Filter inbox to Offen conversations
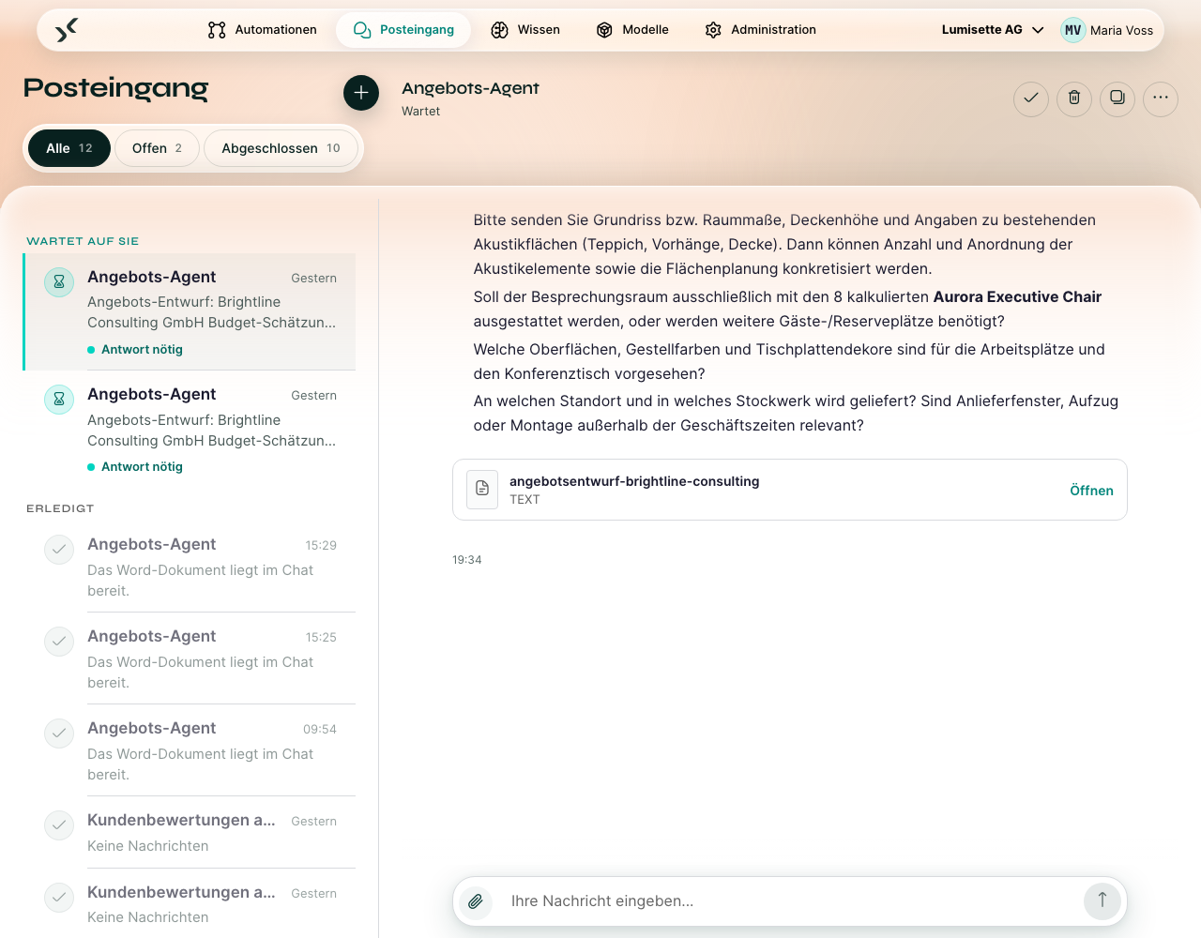The height and width of the screenshot is (938, 1201). [157, 148]
